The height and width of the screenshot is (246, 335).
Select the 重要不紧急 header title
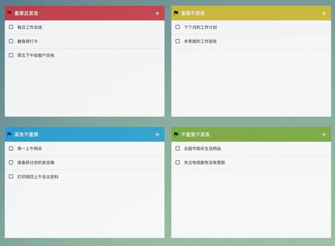pyautogui.click(x=193, y=13)
